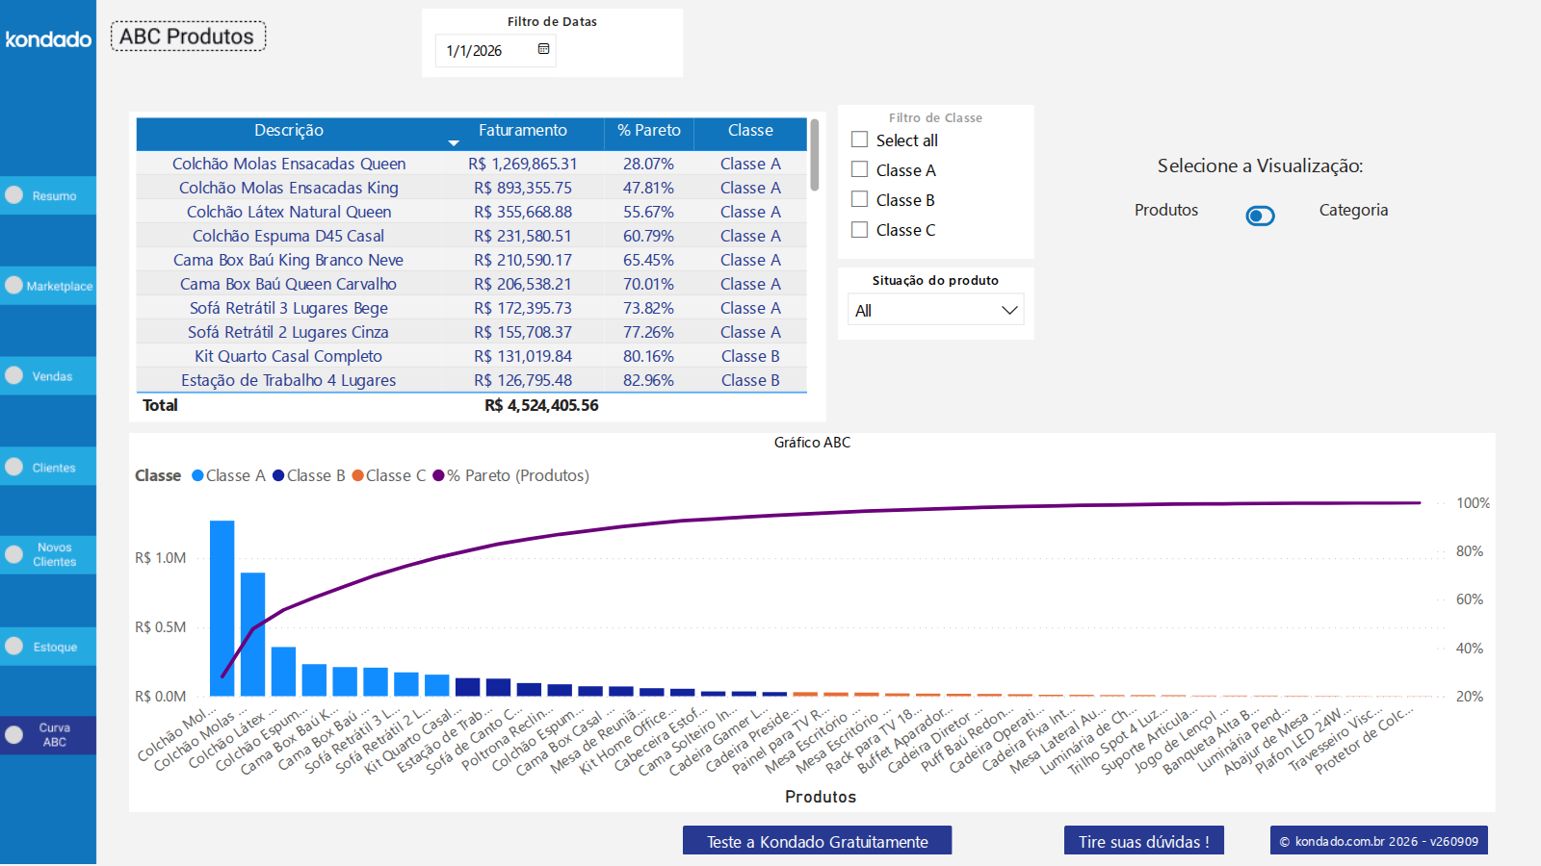Open the kondado.com.br 2026 link
Viewport: 1541px width, 866px height.
pos(1379,841)
